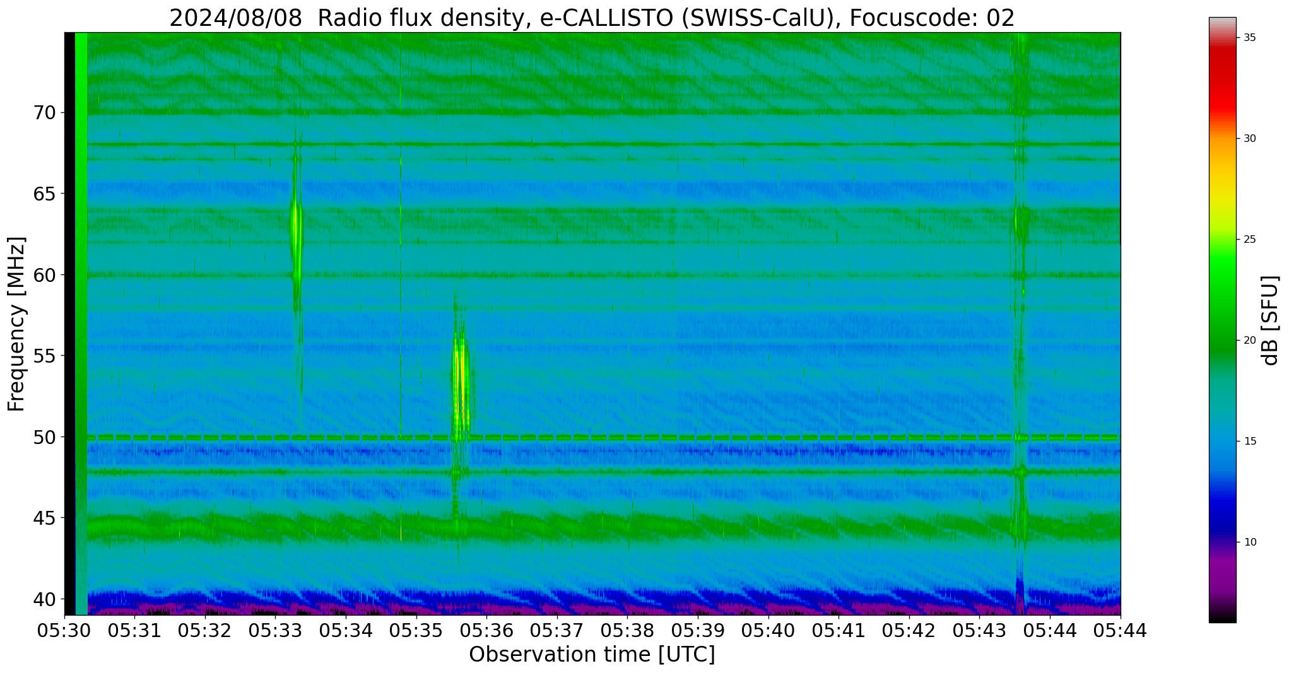Click the dashed interference line at 50 MHz
Image resolution: width=1289 pixels, height=673 pixels.
click(x=604, y=437)
